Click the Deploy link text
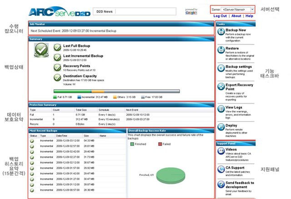The height and width of the screenshot is (199, 291). (x=231, y=125)
